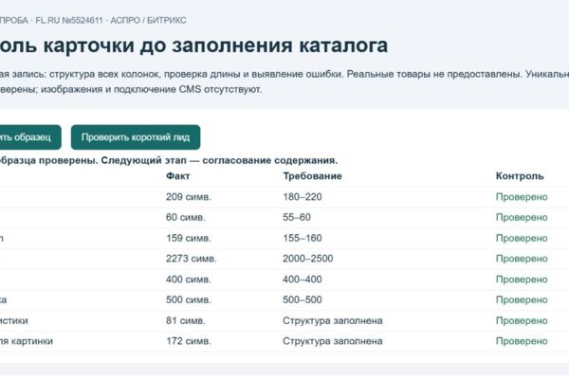This screenshot has width=569, height=379.
Task: Click the page heading 'карточки до заполнения каталога'
Action: (215, 45)
